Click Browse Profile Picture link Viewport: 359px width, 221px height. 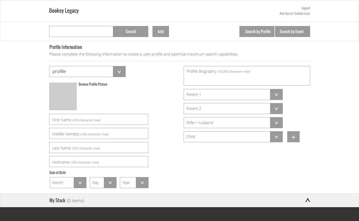coord(93,84)
